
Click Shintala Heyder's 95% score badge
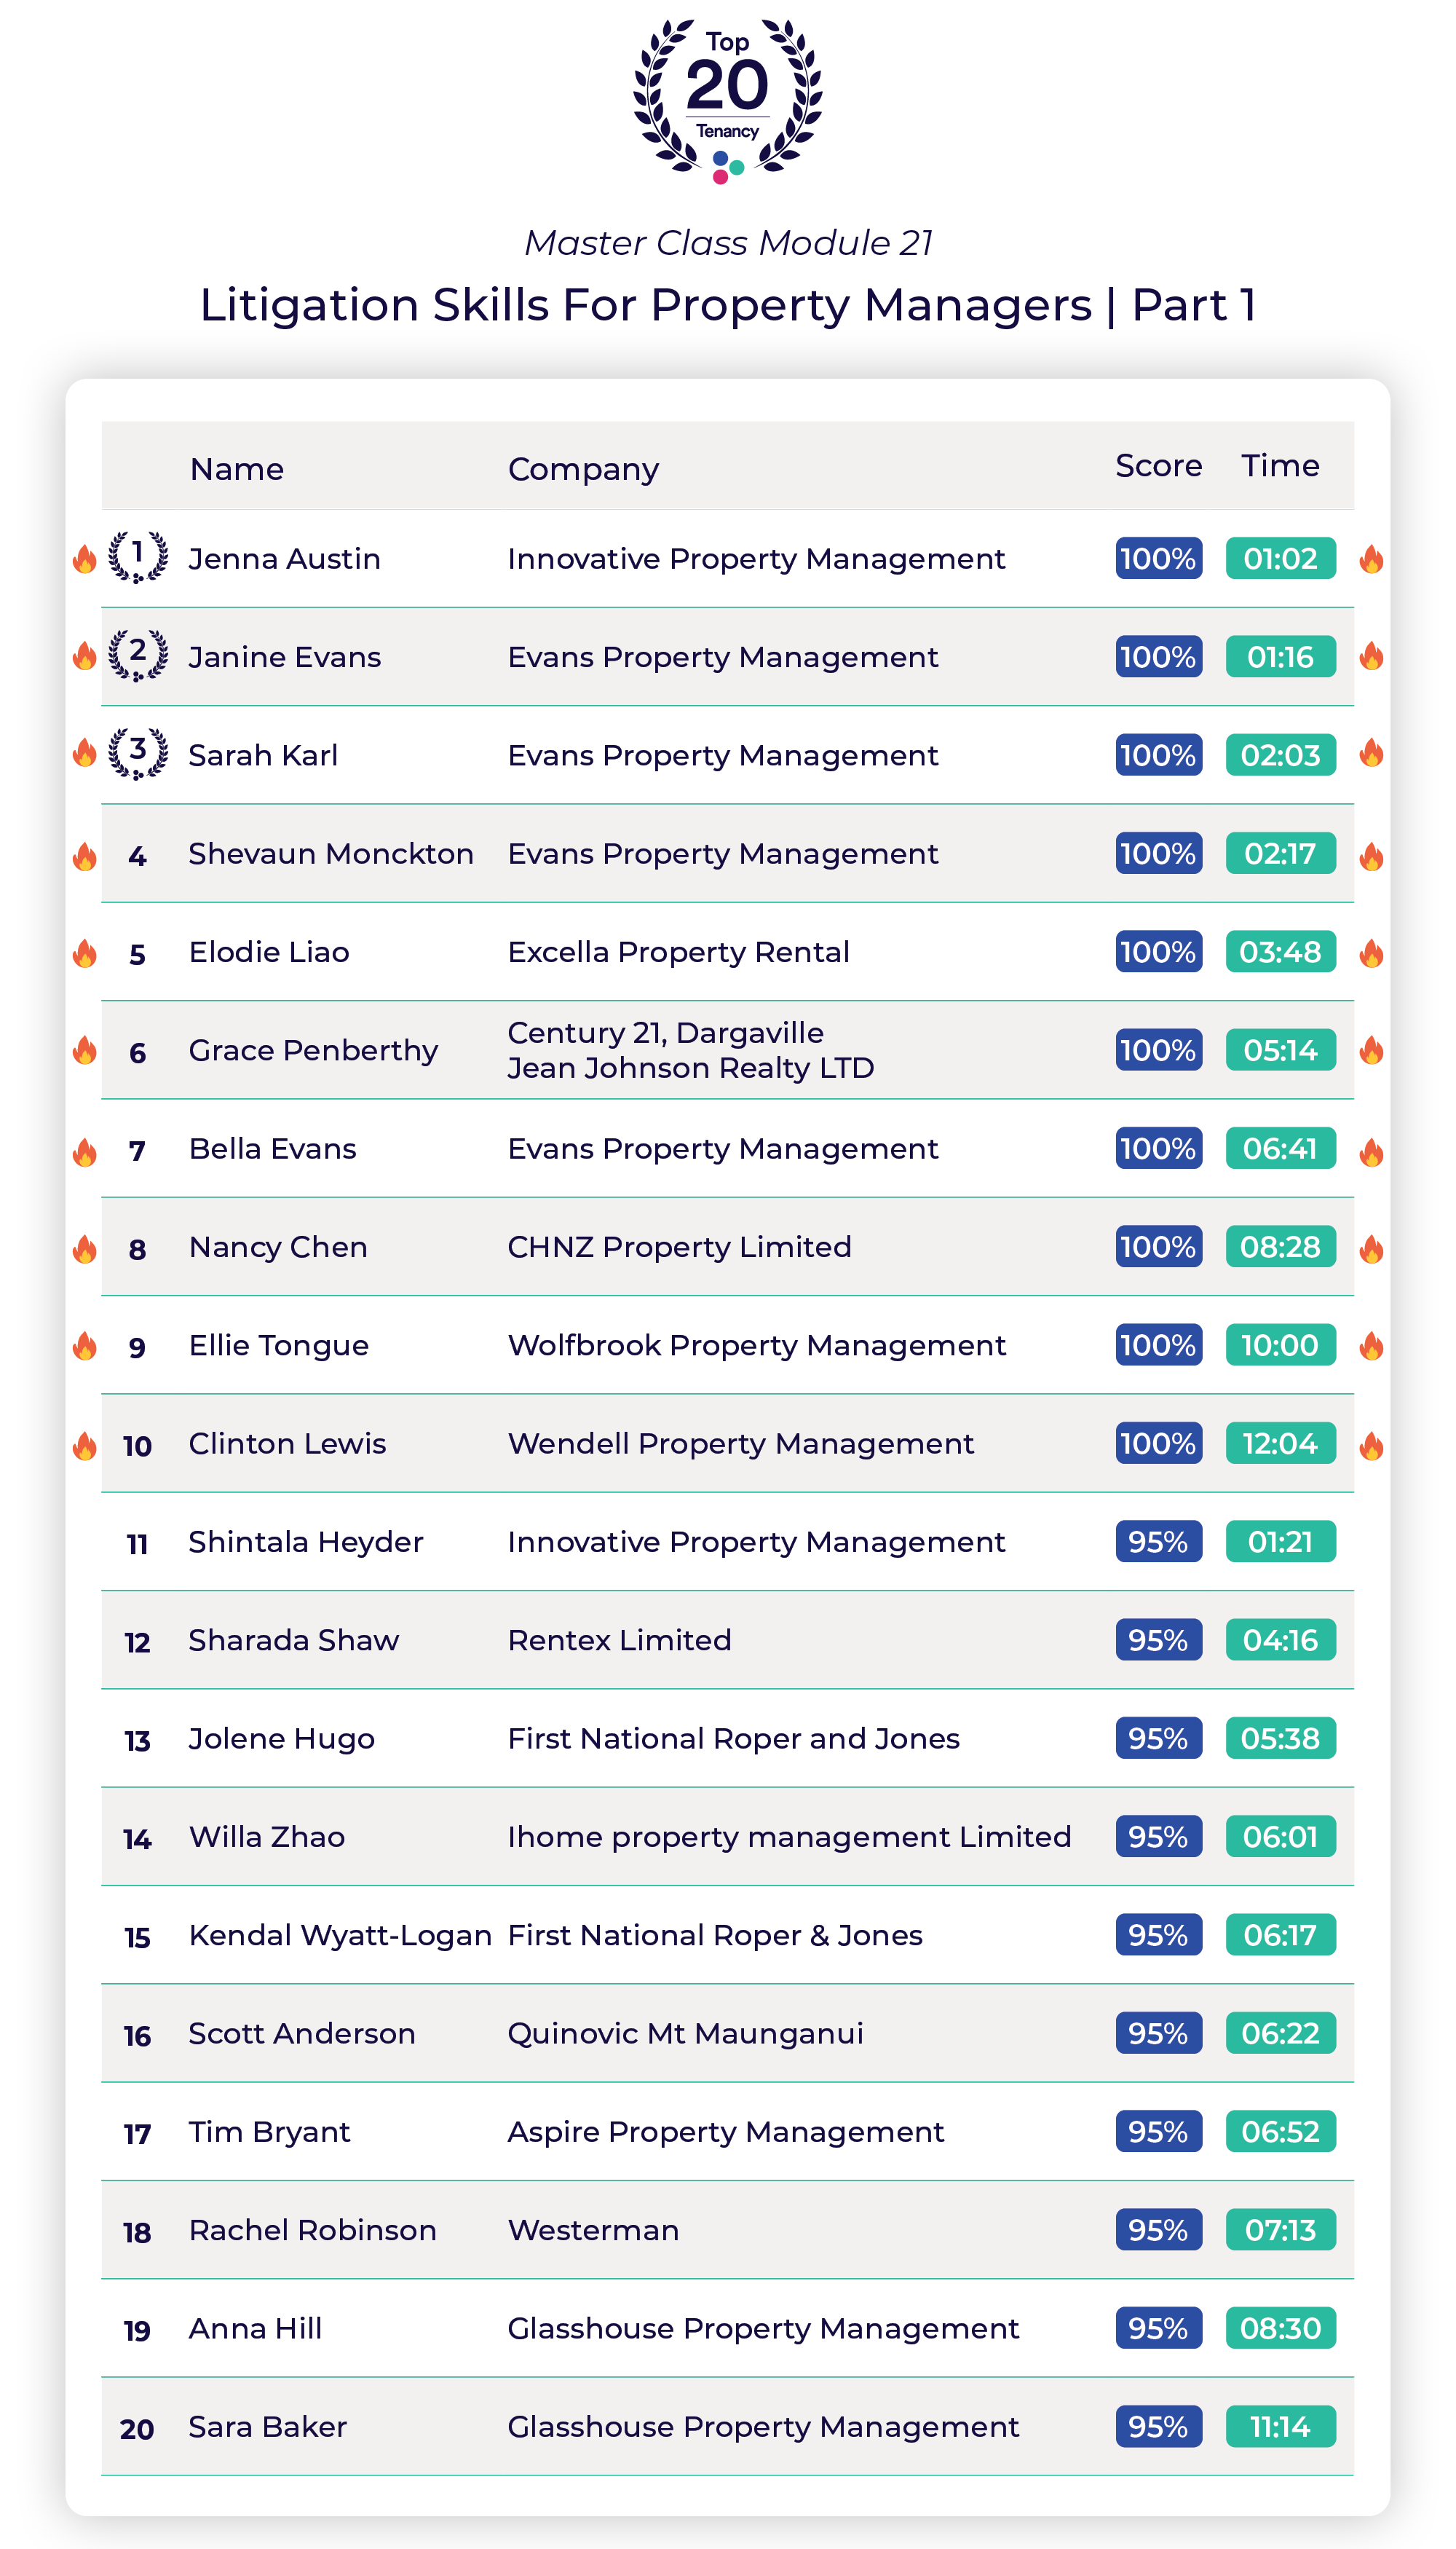[x=1158, y=1542]
